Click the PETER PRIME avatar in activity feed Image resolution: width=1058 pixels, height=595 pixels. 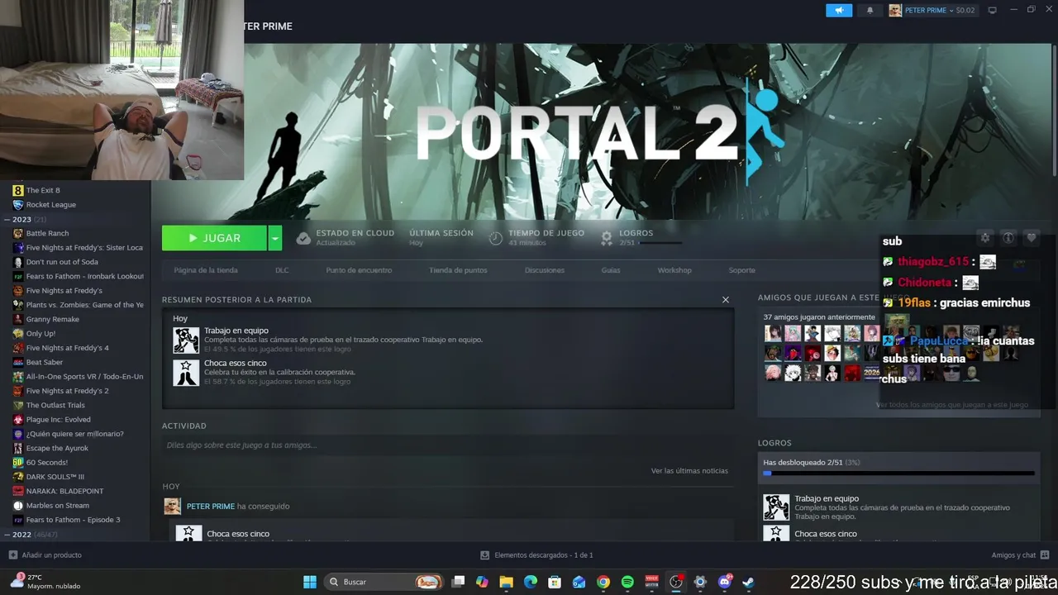172,507
